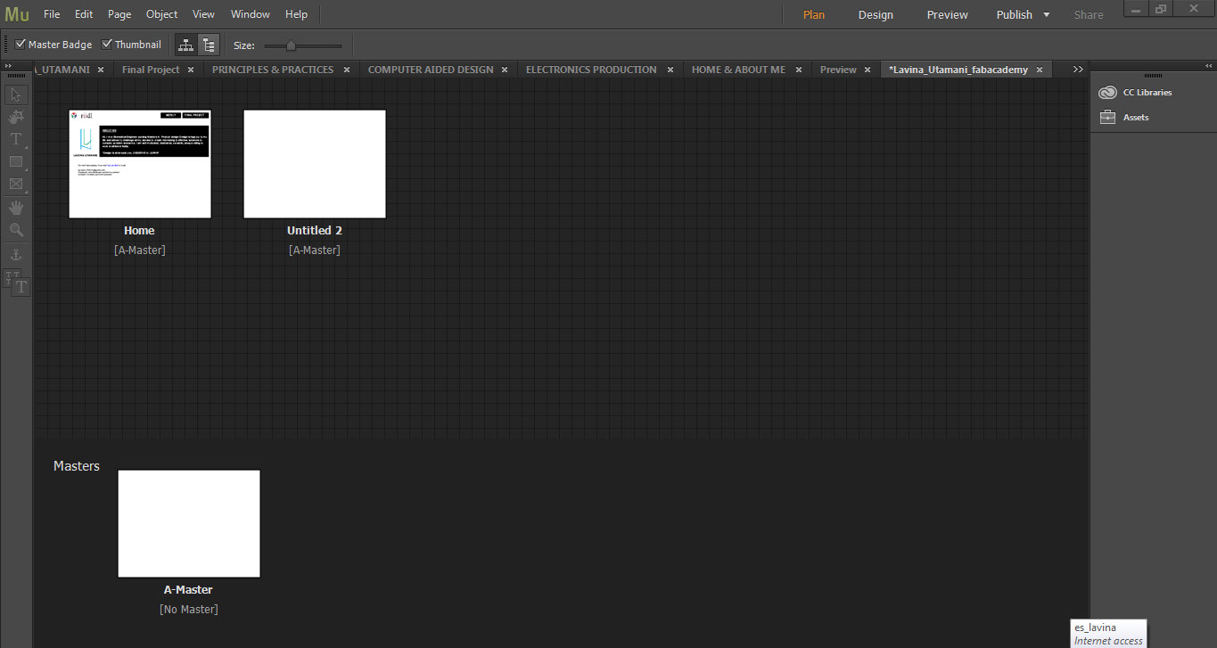Open CC Libraries panel icon
The width and height of the screenshot is (1217, 648).
[x=1107, y=93]
